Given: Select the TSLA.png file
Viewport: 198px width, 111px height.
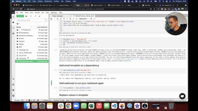Looking at the screenshot, I should 32,58.
